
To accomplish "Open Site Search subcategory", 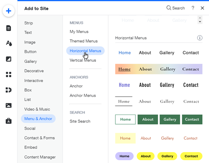I will pyautogui.click(x=80, y=121).
